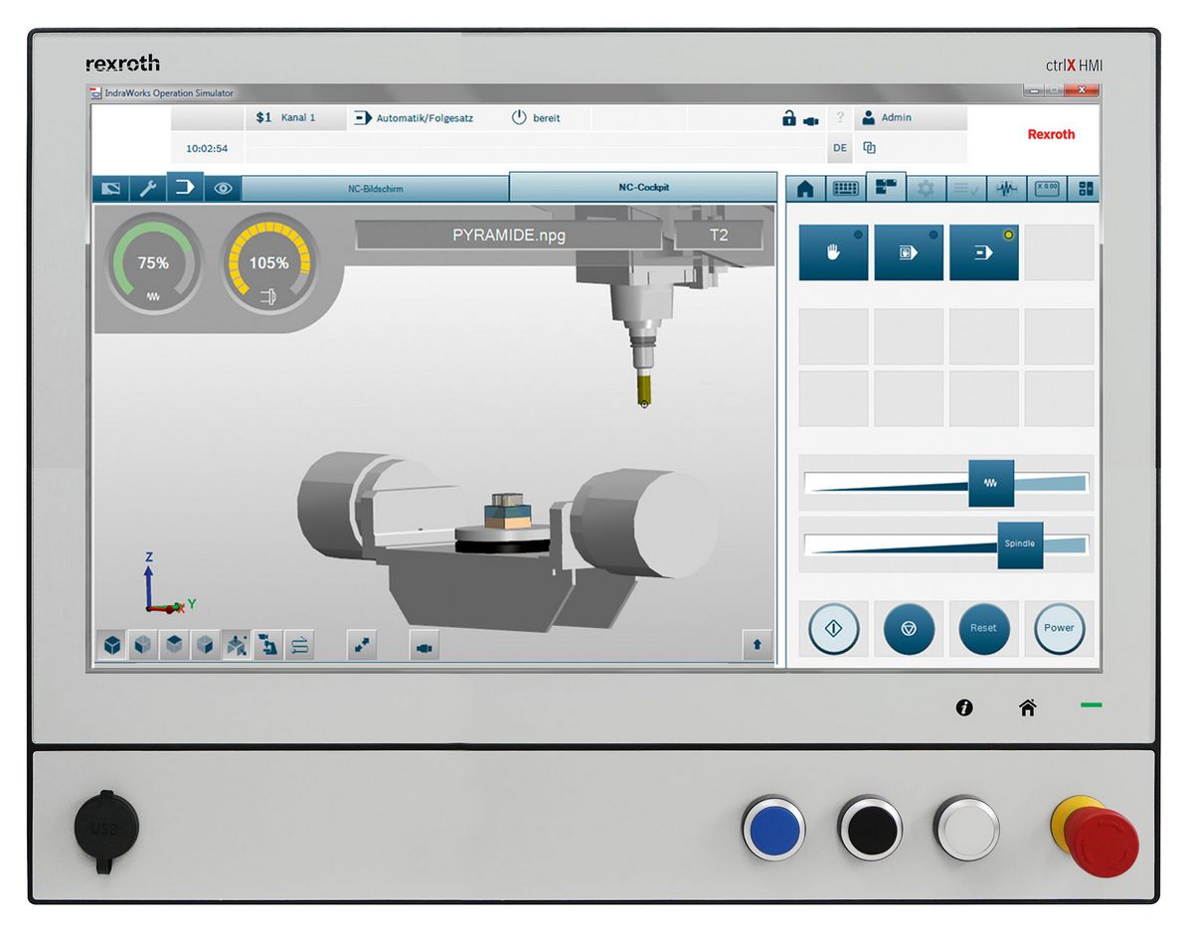The width and height of the screenshot is (1193, 930).
Task: Open the keyboard panel icon
Action: pyautogui.click(x=845, y=189)
